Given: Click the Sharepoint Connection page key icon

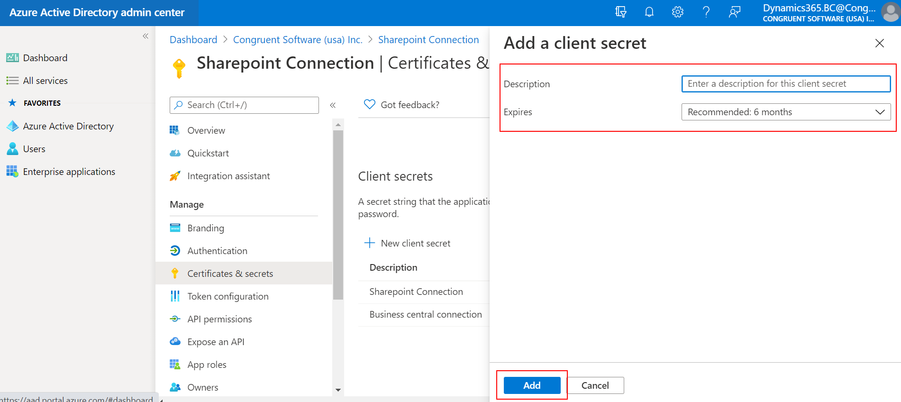Looking at the screenshot, I should [x=179, y=68].
